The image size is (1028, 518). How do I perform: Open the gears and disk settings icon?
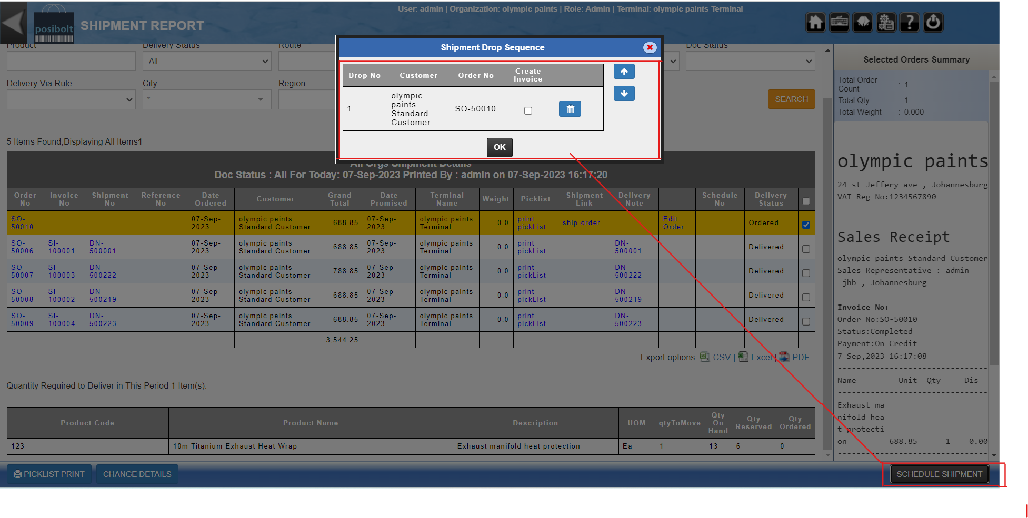[886, 23]
